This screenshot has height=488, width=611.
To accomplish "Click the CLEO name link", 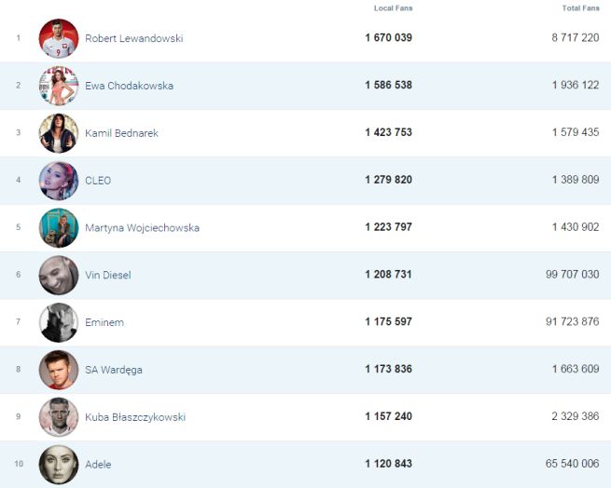I will coord(98,181).
